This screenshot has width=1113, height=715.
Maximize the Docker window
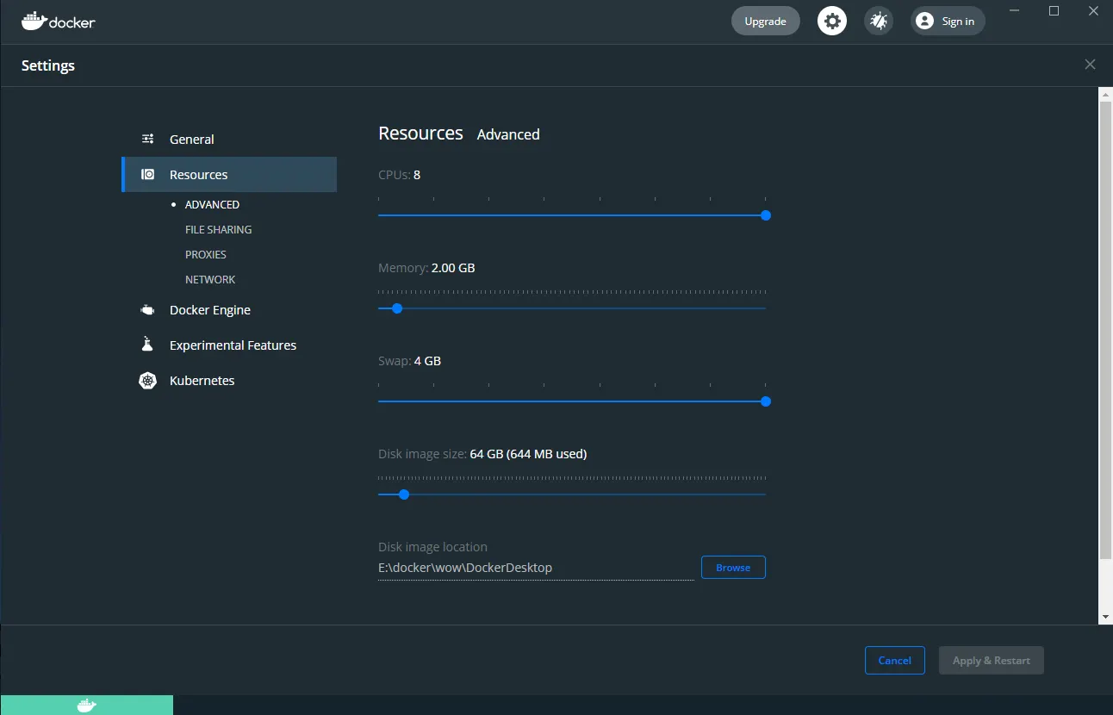click(1054, 11)
